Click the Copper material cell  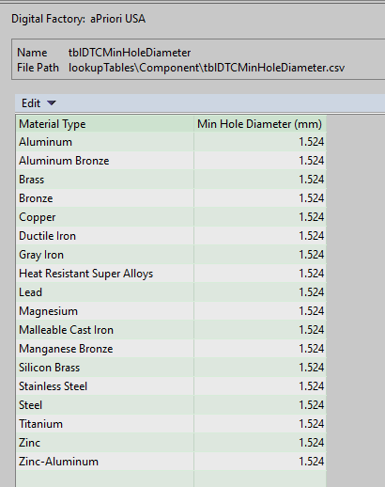click(105, 217)
